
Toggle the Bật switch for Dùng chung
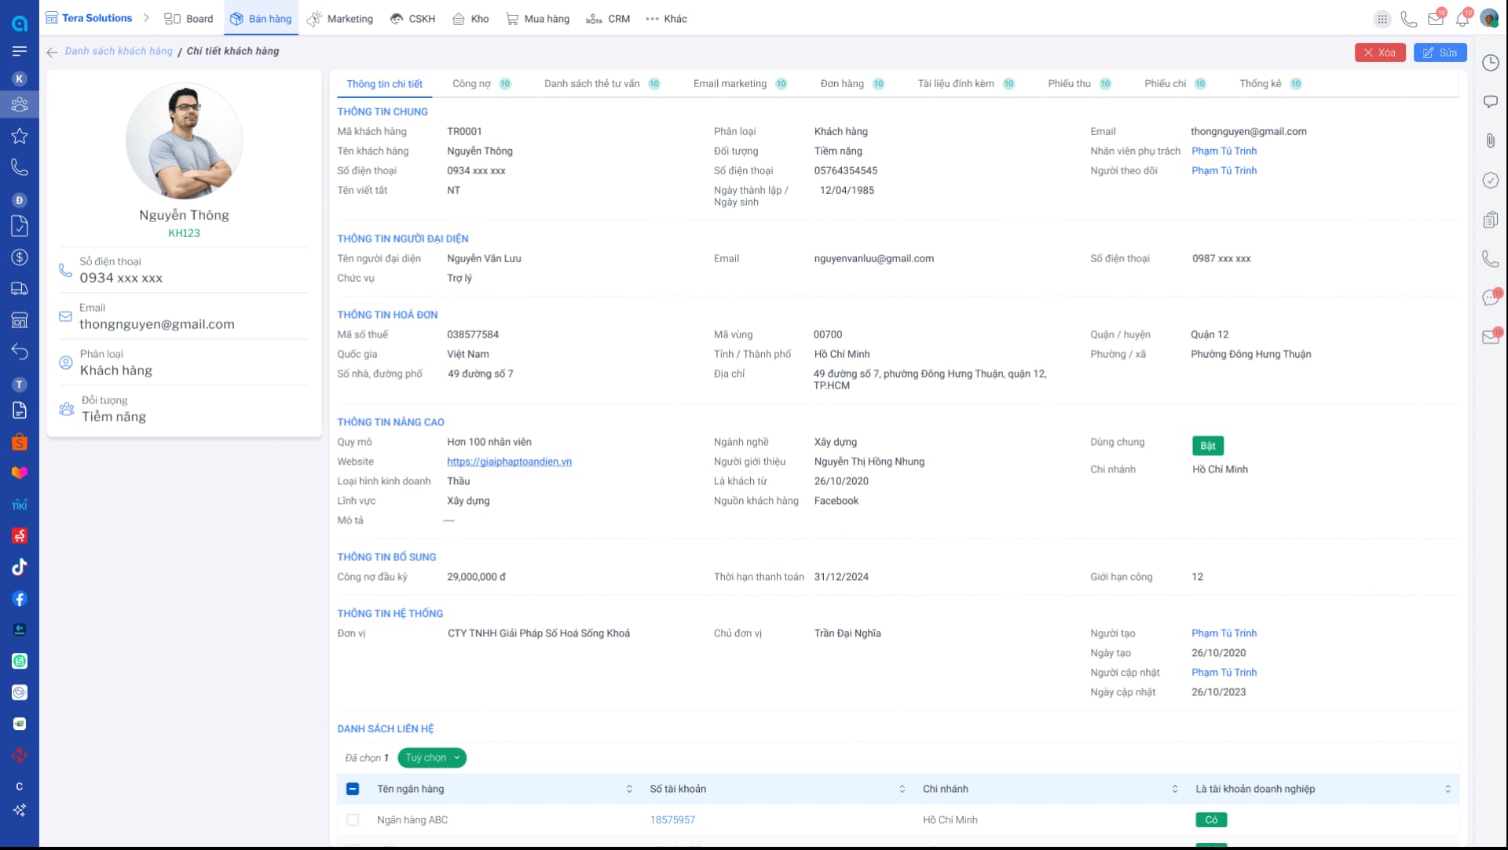click(x=1207, y=446)
